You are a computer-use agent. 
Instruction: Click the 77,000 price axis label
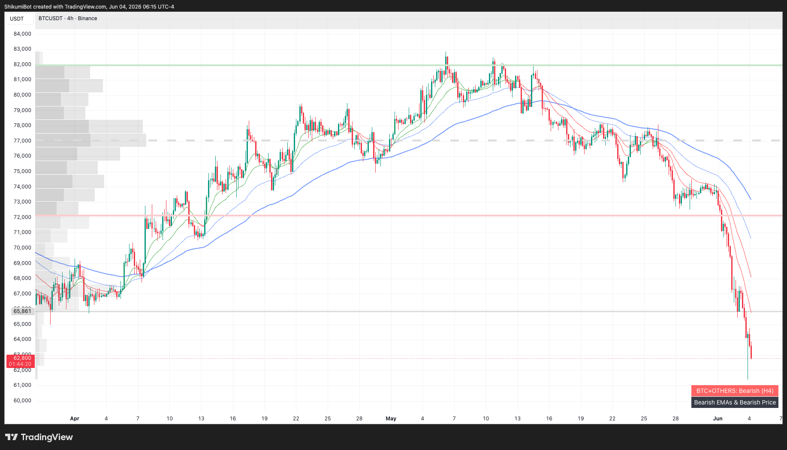[x=22, y=141]
